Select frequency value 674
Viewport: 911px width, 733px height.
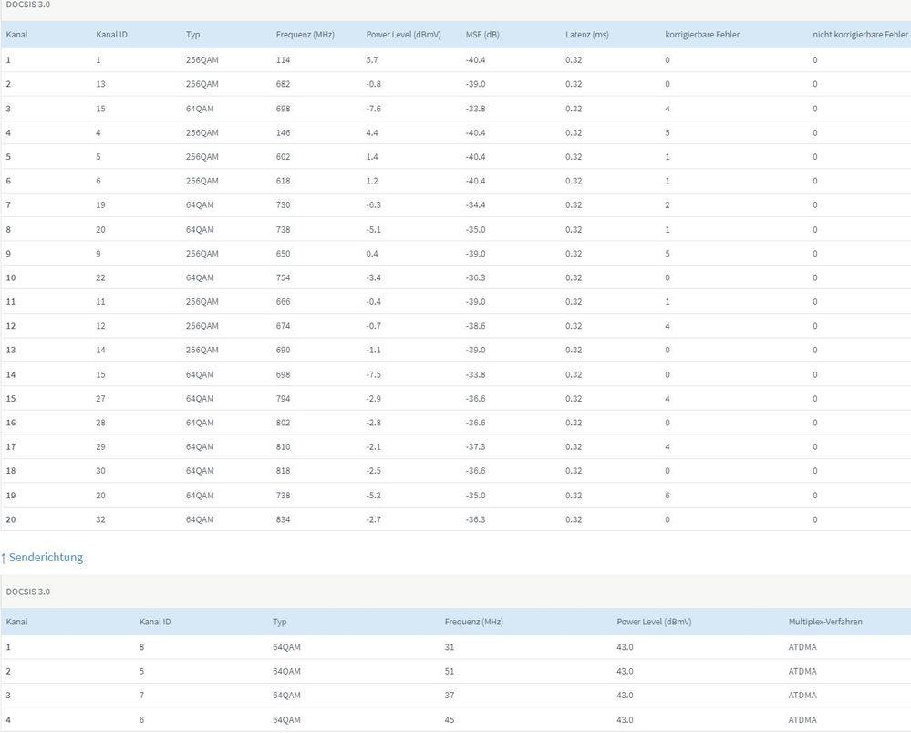point(283,326)
